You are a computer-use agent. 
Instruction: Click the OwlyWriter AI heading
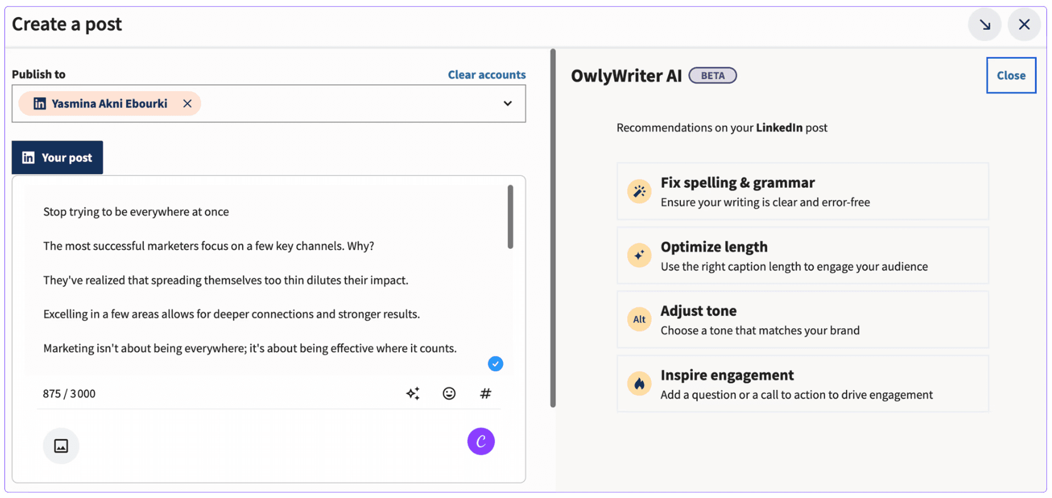point(626,75)
